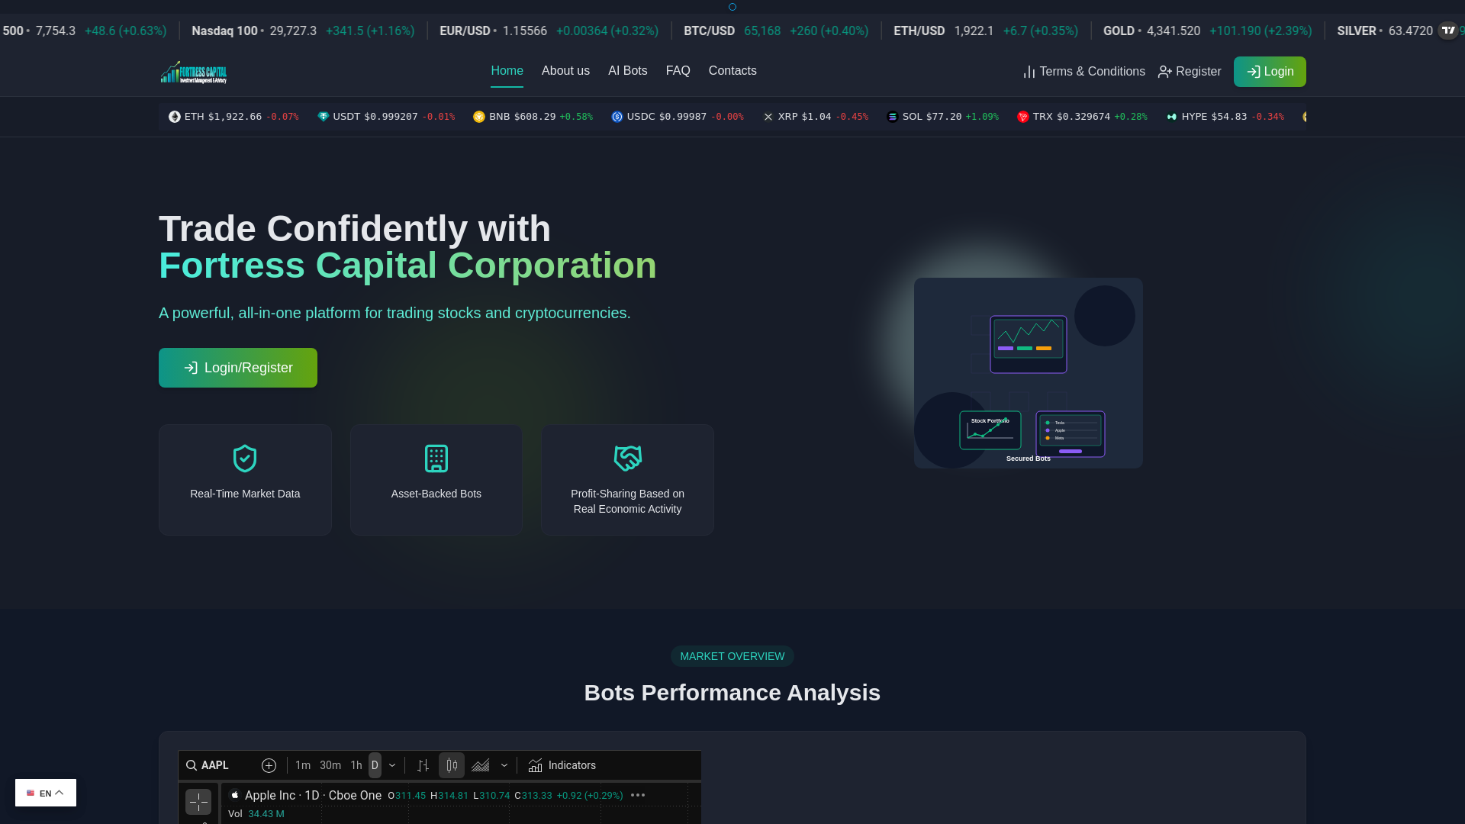Click the USDC coin icon
Viewport: 1465px width, 824px height.
click(x=617, y=117)
